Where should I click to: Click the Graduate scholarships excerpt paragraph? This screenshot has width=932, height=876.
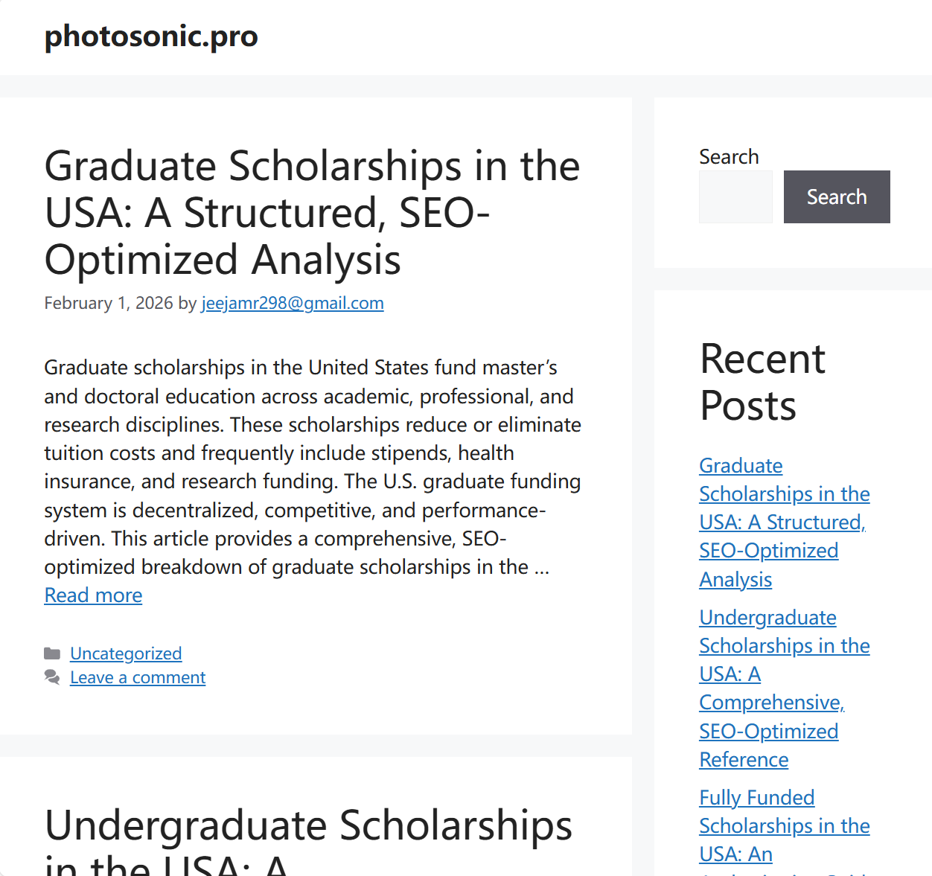(311, 467)
